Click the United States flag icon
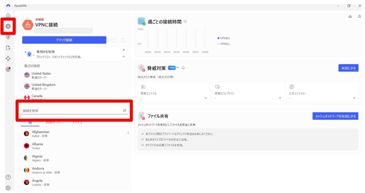The image size is (365, 193). (x=27, y=75)
